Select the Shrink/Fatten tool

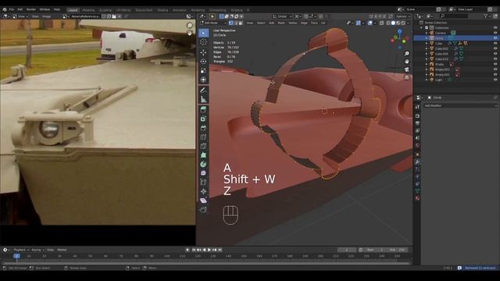[x=203, y=191]
